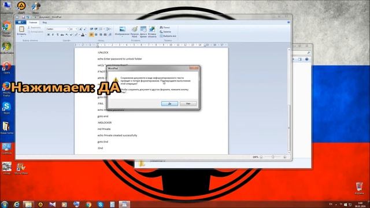
Task: Open the Mozilla Firefox desktop icon
Action: pyautogui.click(x=6, y=89)
